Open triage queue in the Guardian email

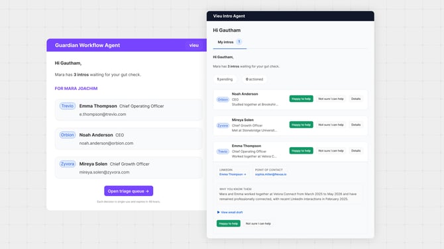pos(129,191)
